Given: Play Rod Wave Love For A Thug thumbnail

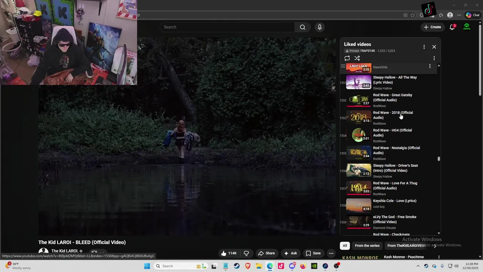Looking at the screenshot, I should pyautogui.click(x=358, y=188).
